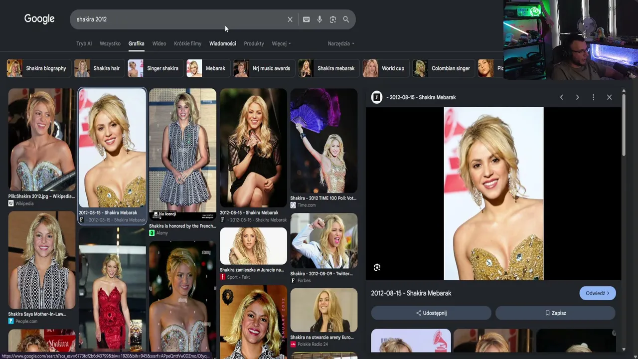Screen dimensions: 638x359
Task: Save the image with Zapisz button
Action: pos(555,313)
